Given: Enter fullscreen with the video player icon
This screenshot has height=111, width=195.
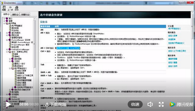Looking at the screenshot, I should [161, 104].
